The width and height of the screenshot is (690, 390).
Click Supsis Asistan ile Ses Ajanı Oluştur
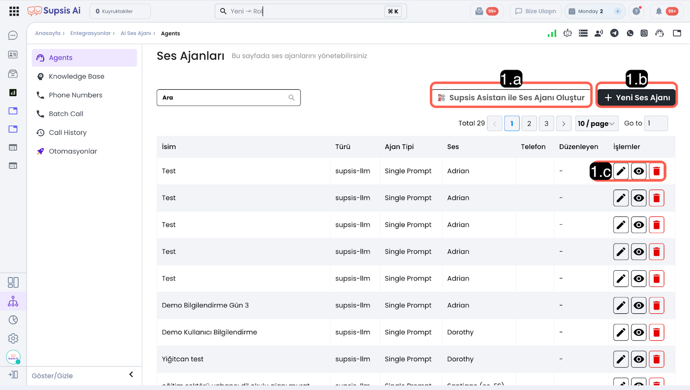coord(511,98)
